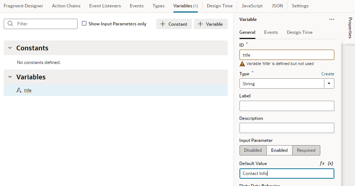Viewport: 355px width, 186px height.
Task: Click the + Constant button
Action: (x=174, y=24)
